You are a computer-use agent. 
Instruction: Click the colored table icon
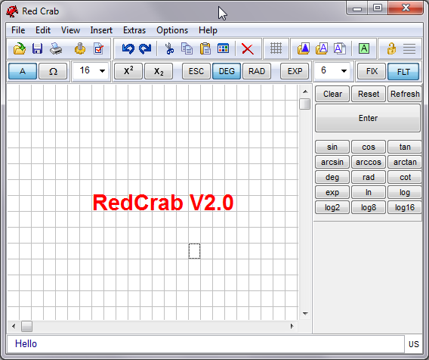224,48
